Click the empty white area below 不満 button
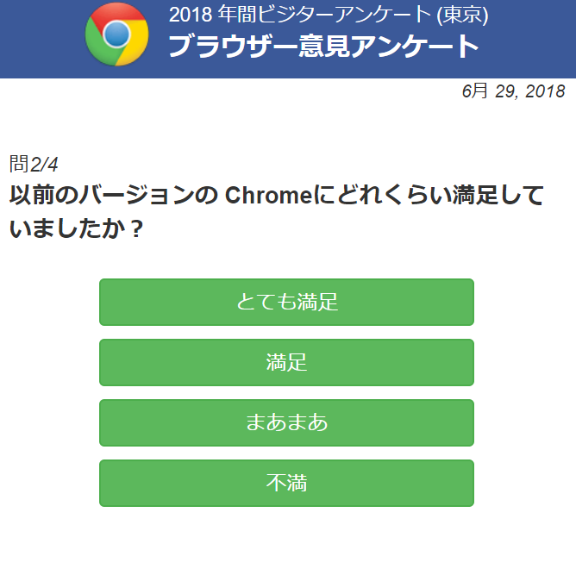 pyautogui.click(x=286, y=541)
